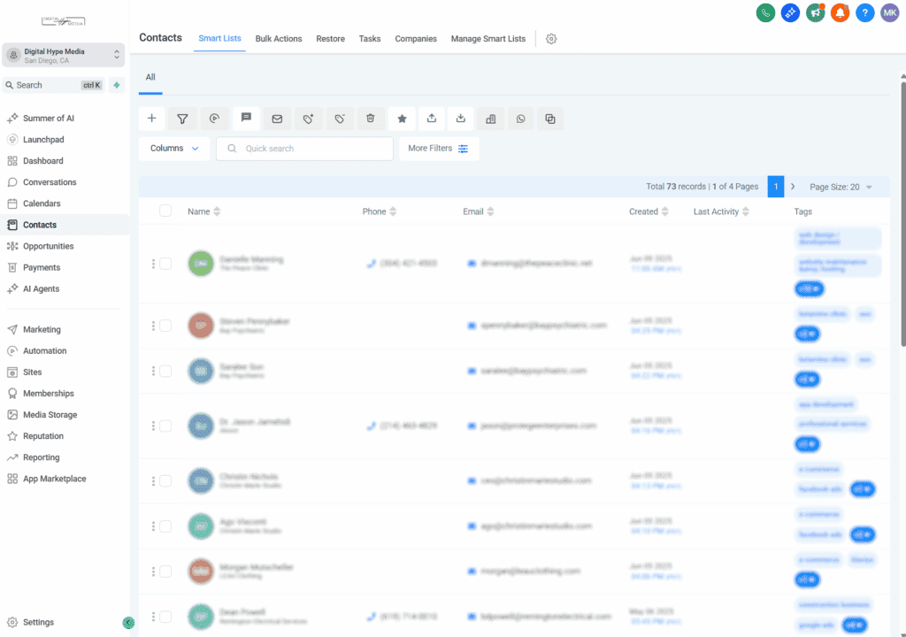Click the send review request star icon
906x637 pixels.
point(403,119)
